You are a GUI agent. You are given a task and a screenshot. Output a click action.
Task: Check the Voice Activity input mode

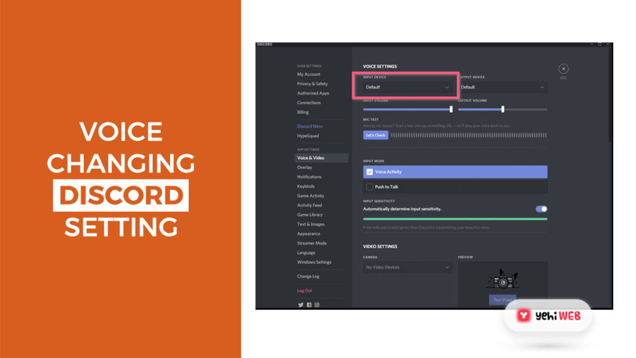click(370, 172)
